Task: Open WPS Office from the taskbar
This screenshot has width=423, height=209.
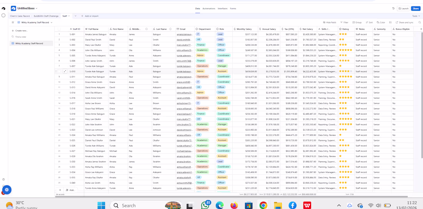Action: (307, 206)
